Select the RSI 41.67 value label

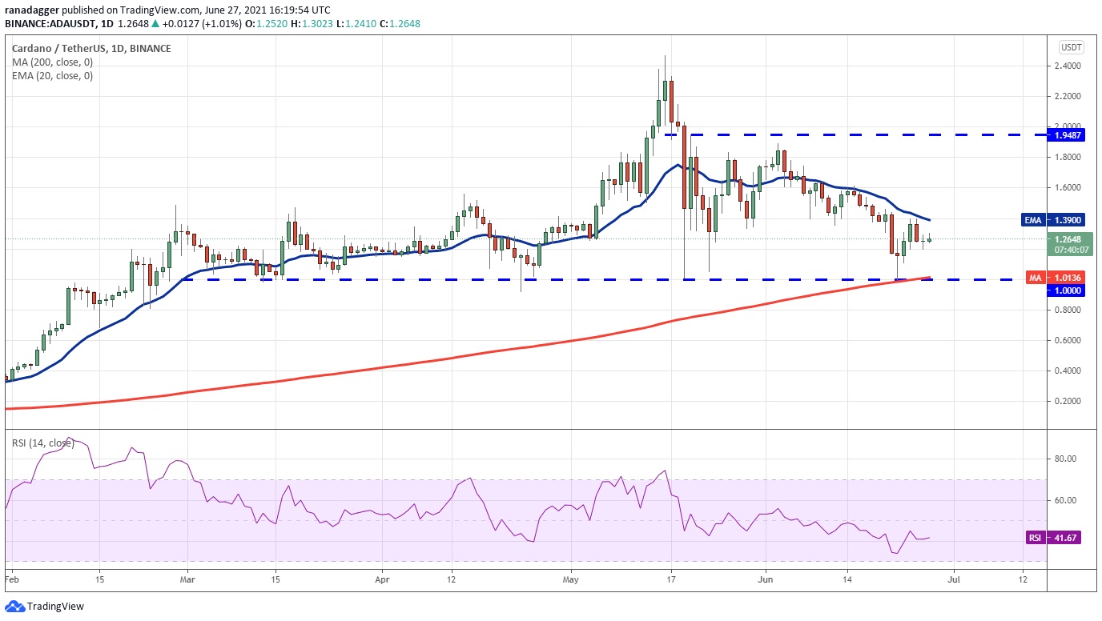pos(1053,538)
